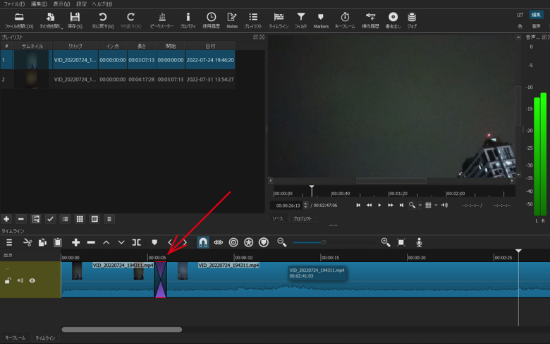Screen dimensions: 550x344
Task: Skip to start of player video
Action: pos(358,206)
